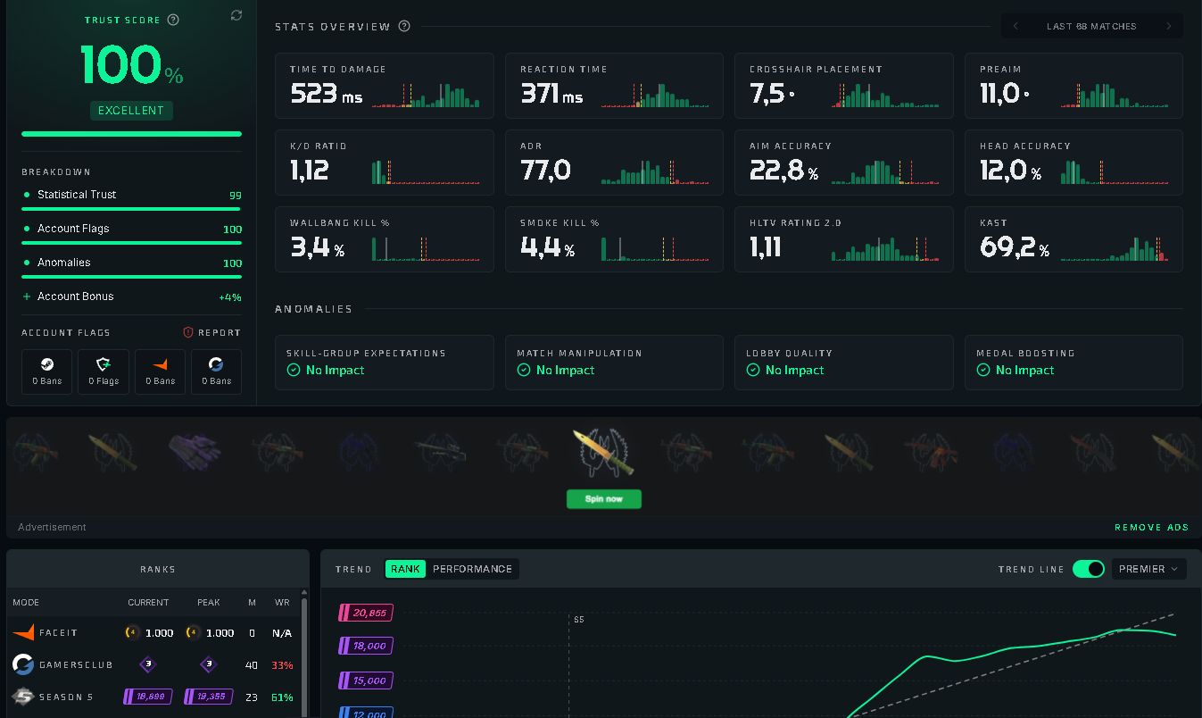Click the trust score progress bar

[x=131, y=134]
